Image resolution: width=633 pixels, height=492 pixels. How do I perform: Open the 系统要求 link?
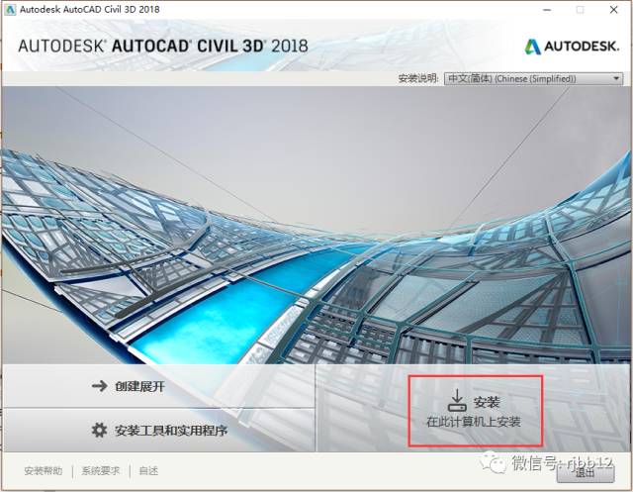(x=101, y=471)
